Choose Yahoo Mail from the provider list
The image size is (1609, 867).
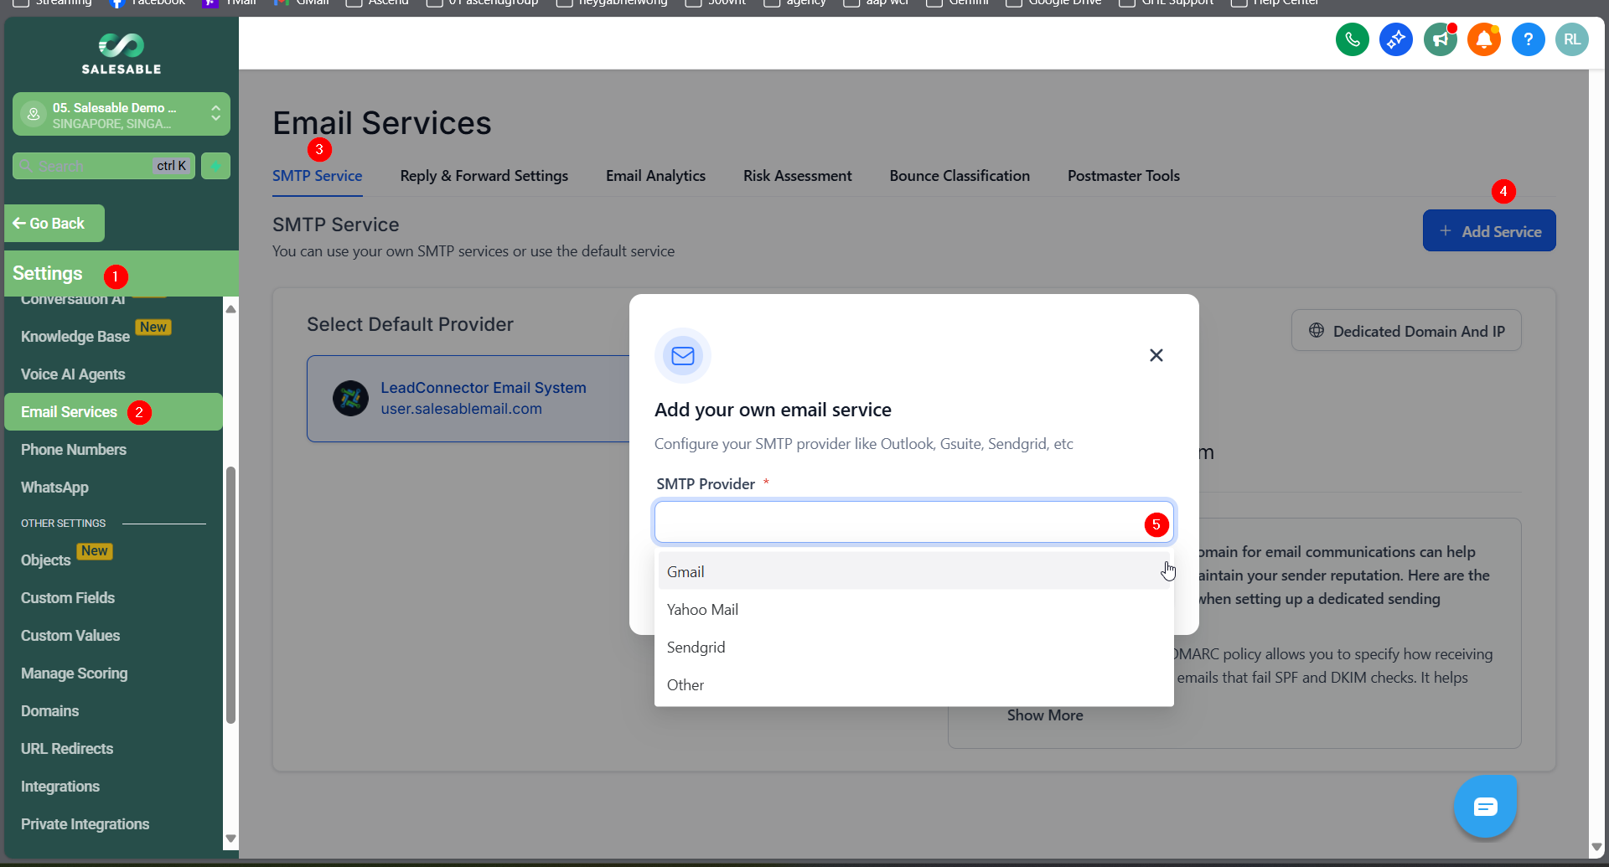(x=913, y=609)
